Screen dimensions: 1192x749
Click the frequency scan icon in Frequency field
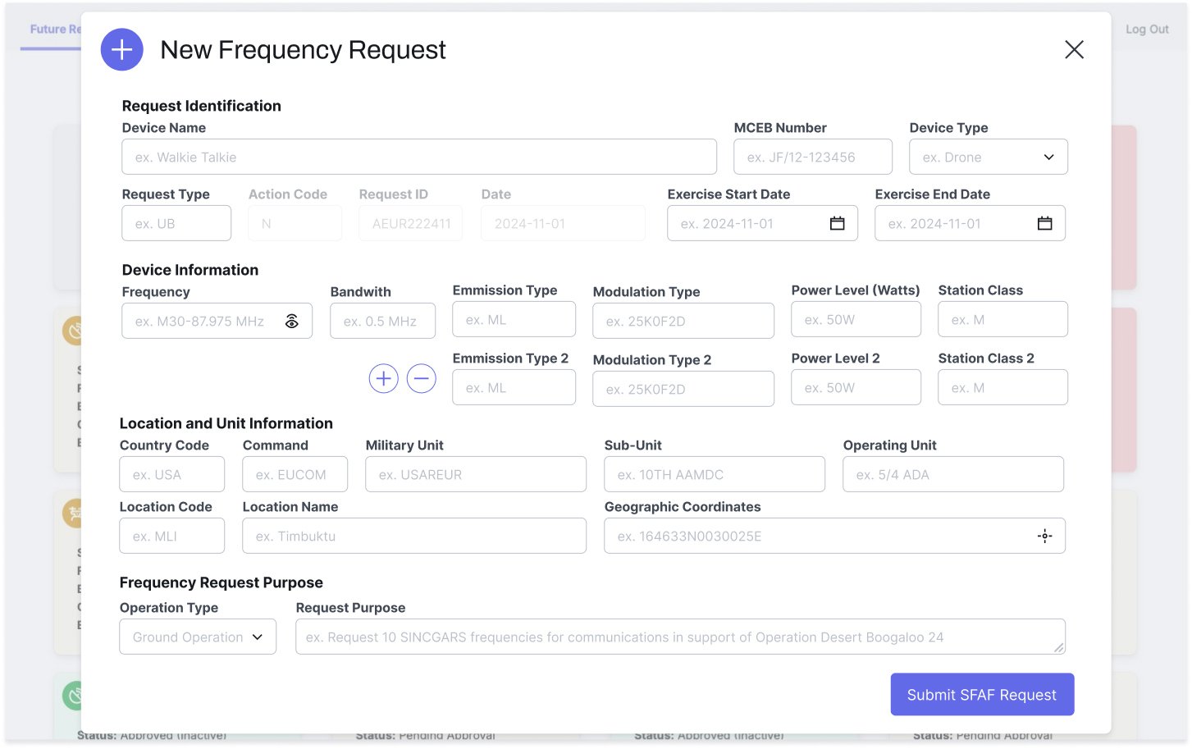[291, 322]
